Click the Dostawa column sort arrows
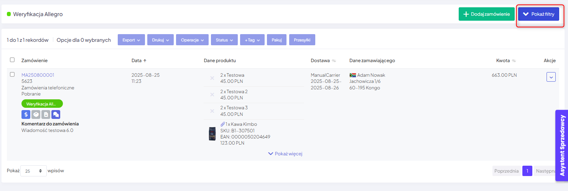The height and width of the screenshot is (191, 568). (x=334, y=61)
